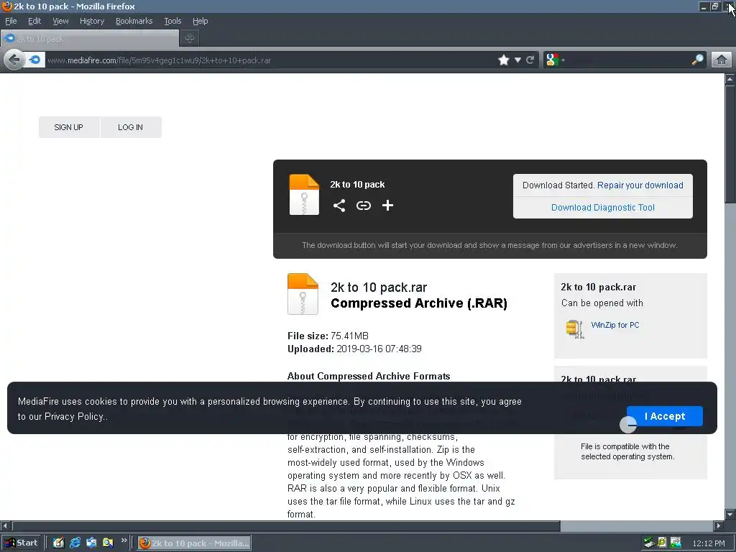Go to the browser Home page icon
The image size is (736, 552).
coord(722,60)
